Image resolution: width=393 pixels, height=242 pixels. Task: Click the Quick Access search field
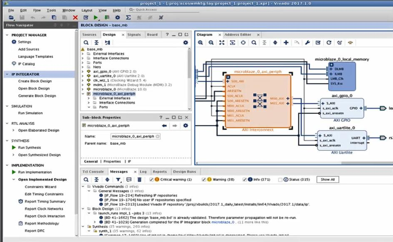click(164, 10)
